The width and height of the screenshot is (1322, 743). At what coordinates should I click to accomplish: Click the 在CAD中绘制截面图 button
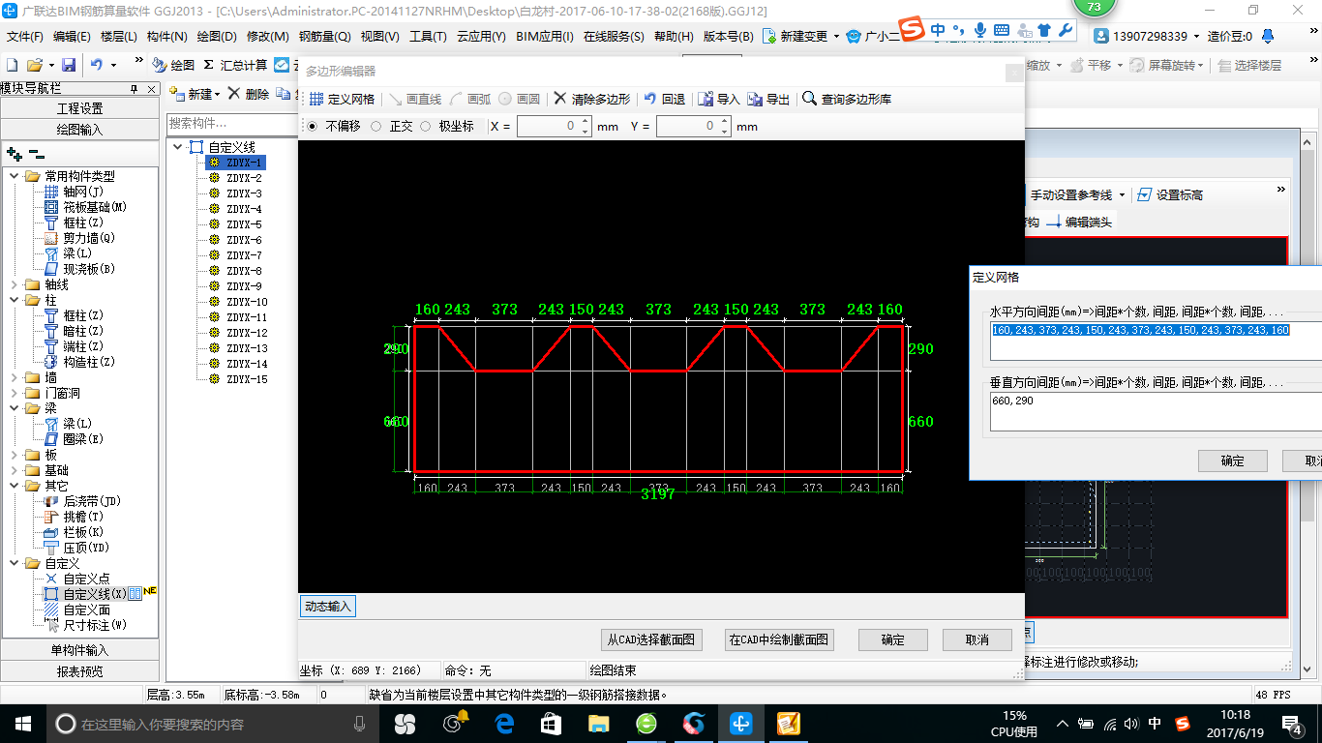pos(778,639)
